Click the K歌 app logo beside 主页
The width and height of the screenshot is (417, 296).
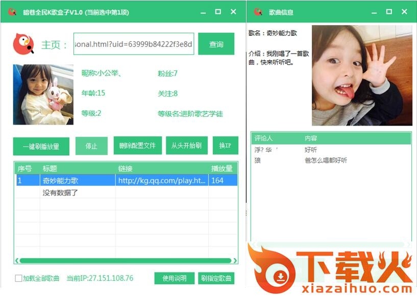tap(23, 44)
